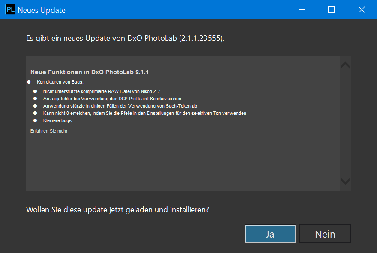This screenshot has width=377, height=253.
Task: Click the Wollen Sie diese update question text
Action: 117,210
